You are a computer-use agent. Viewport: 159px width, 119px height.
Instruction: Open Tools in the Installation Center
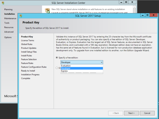(7, 23)
